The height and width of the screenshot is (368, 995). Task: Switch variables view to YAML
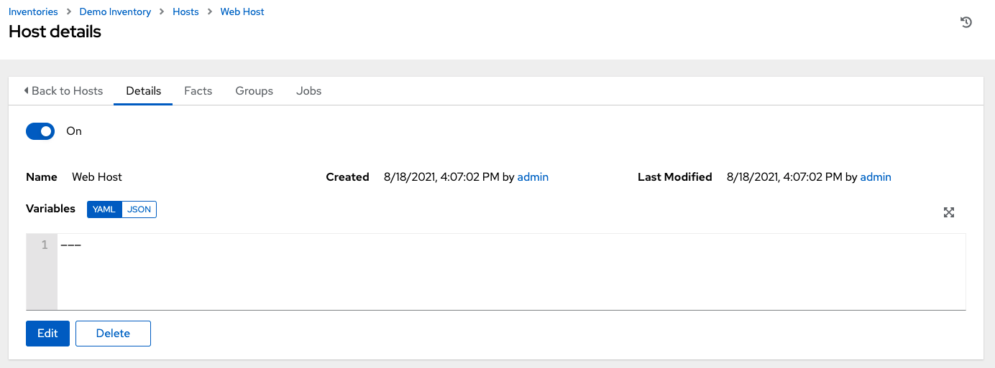click(x=104, y=209)
